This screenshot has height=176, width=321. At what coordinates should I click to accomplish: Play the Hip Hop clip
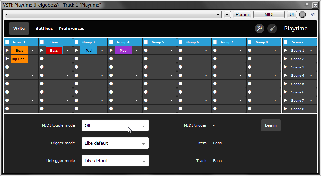(x=7, y=59)
